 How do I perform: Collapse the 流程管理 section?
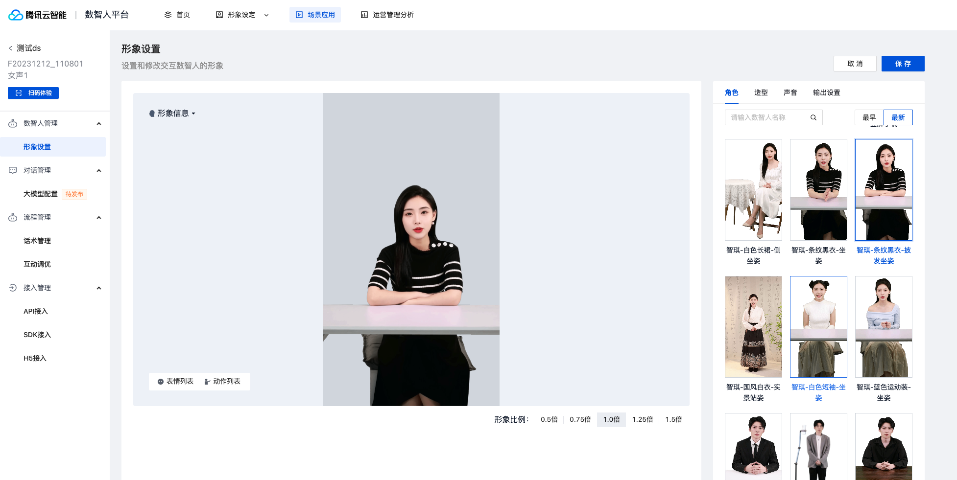[x=99, y=217]
